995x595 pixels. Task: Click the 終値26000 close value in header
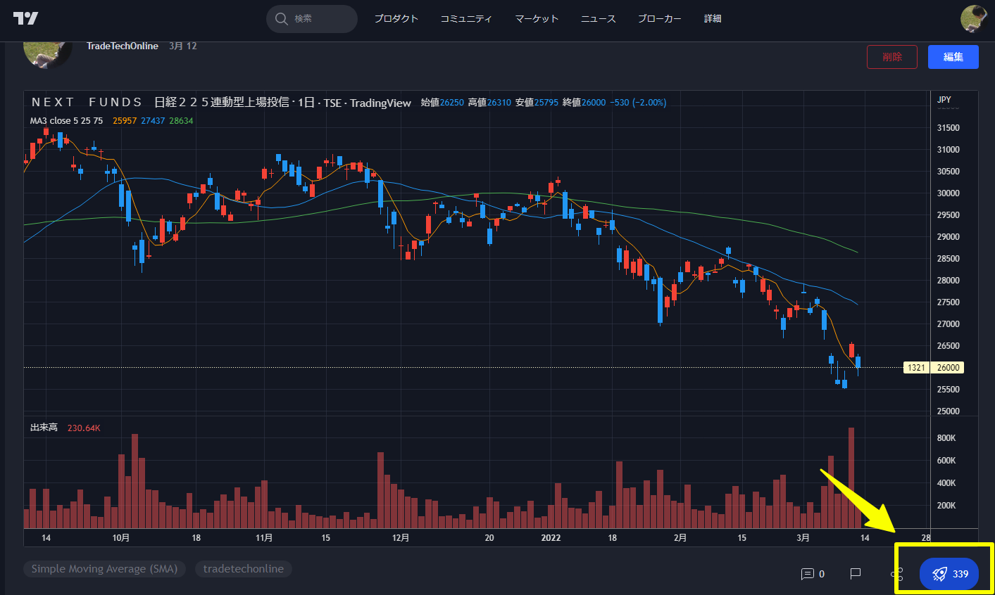584,103
